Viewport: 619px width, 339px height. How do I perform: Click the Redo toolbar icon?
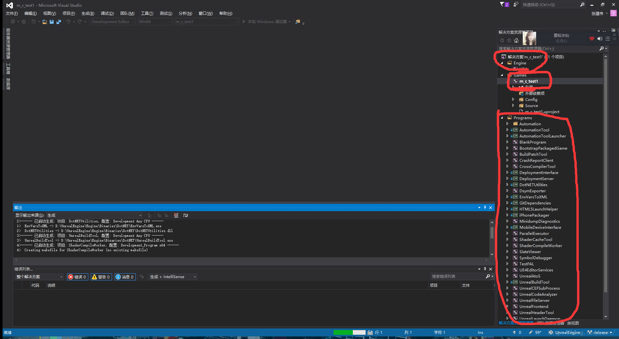80,22
